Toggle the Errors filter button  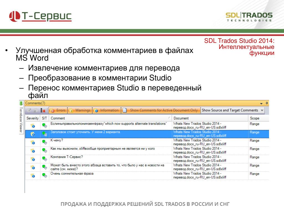coord(58,110)
